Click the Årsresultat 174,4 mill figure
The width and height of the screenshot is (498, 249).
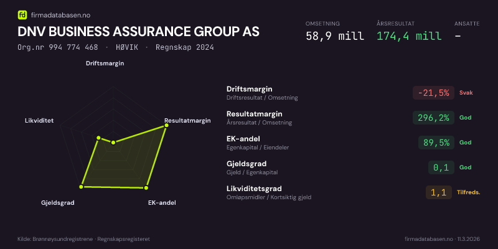409,35
